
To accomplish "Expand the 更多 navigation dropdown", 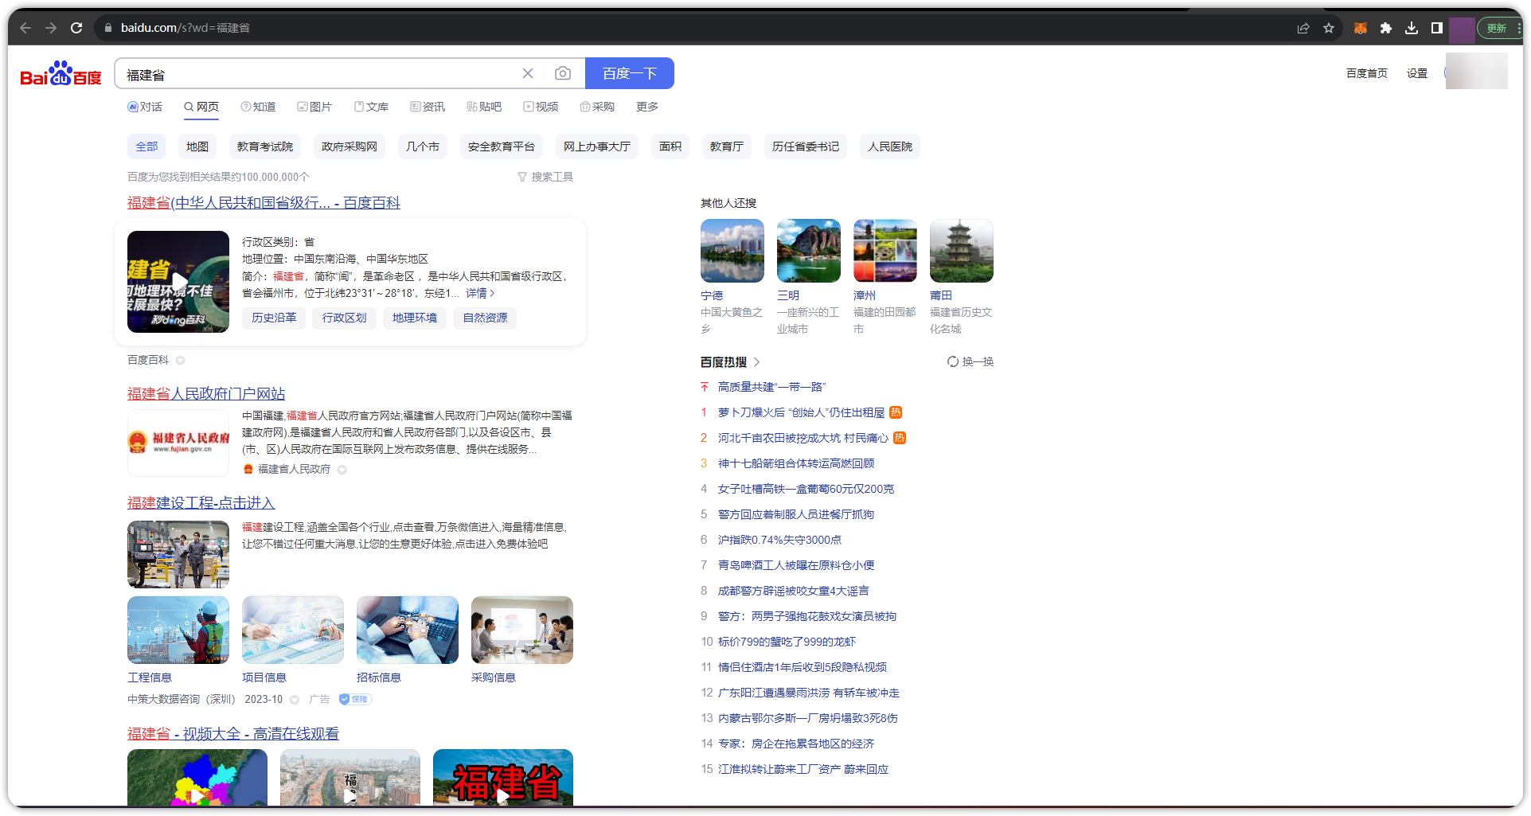I will (647, 106).
